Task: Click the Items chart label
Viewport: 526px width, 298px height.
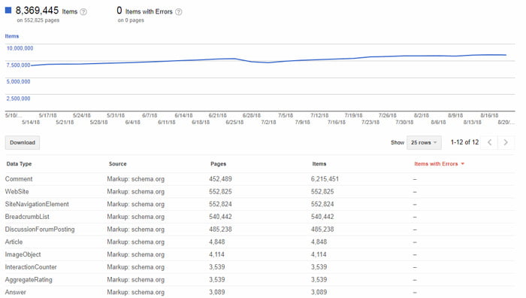Action: click(12, 36)
